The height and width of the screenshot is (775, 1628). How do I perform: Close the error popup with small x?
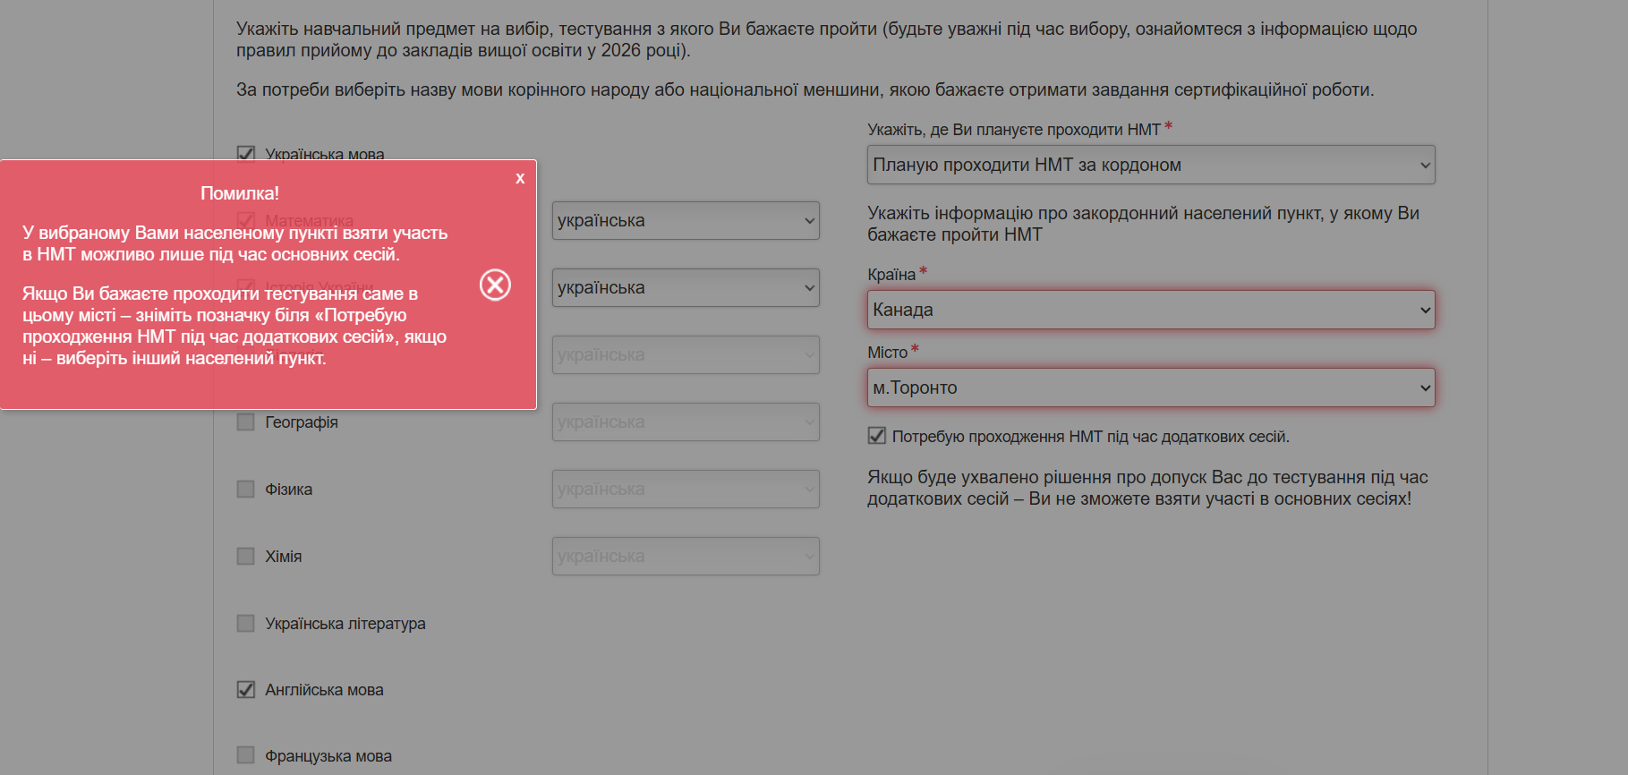pos(520,179)
